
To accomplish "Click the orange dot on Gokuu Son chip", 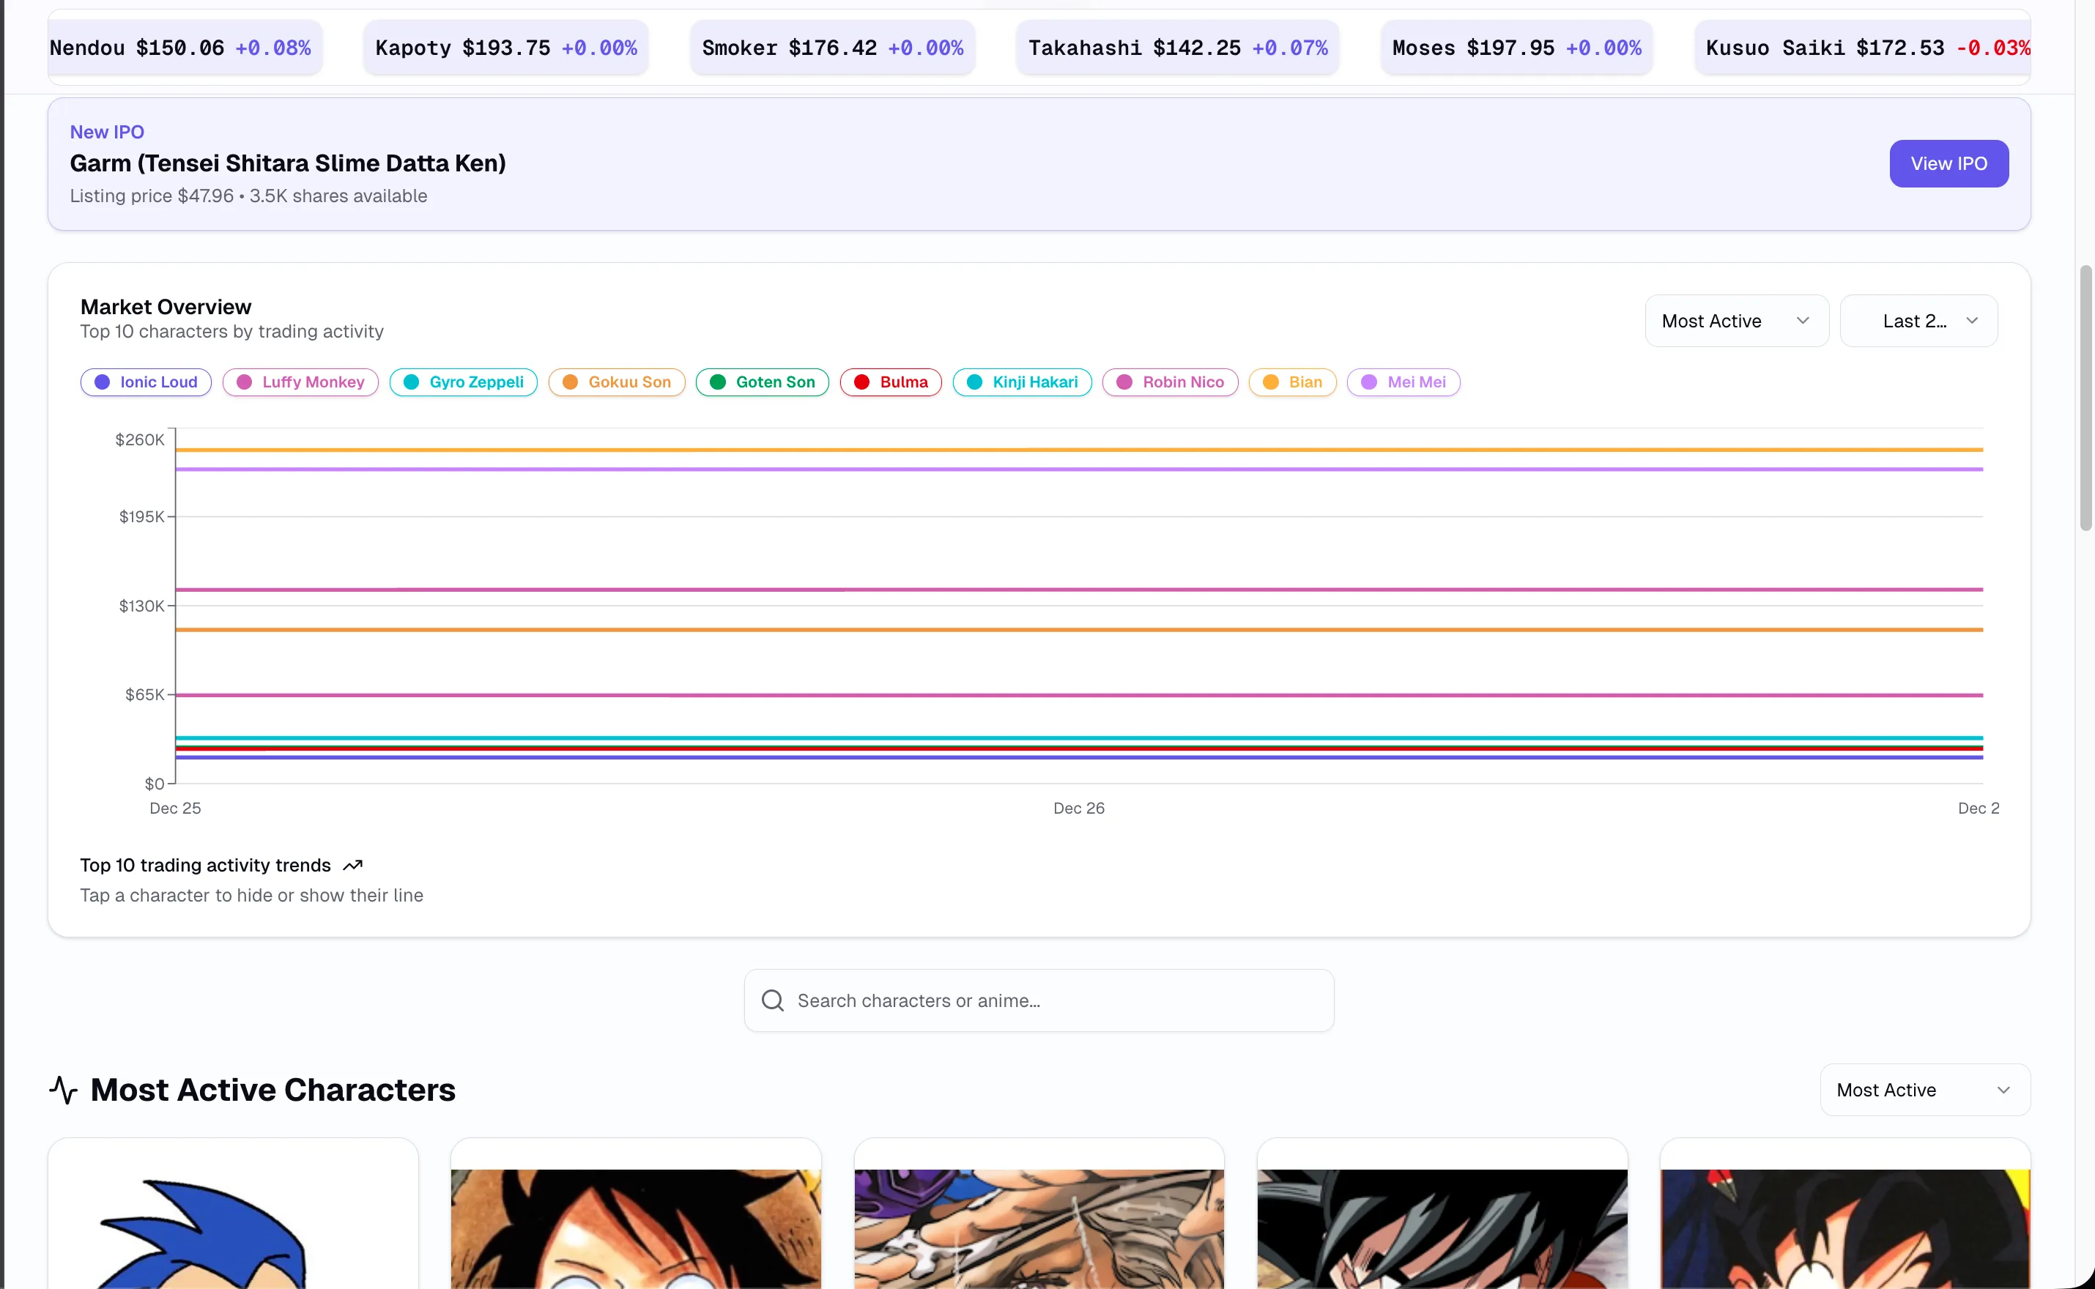I will pyautogui.click(x=571, y=382).
